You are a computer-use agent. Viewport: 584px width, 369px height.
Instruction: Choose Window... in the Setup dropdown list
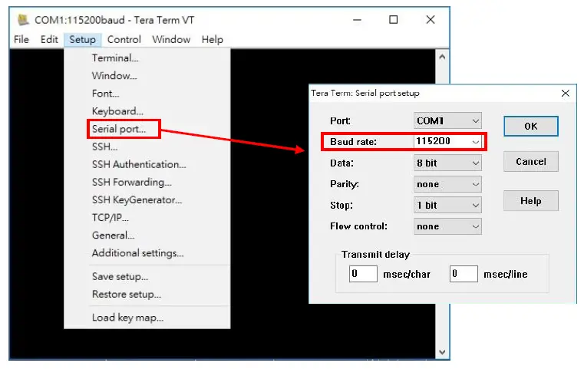pos(114,76)
